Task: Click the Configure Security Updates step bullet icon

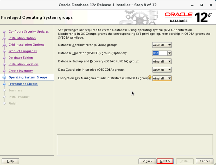Action: (x=4, y=32)
